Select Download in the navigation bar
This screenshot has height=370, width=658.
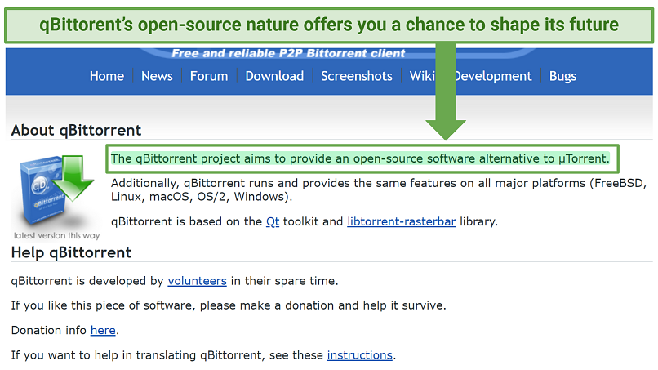pos(274,76)
